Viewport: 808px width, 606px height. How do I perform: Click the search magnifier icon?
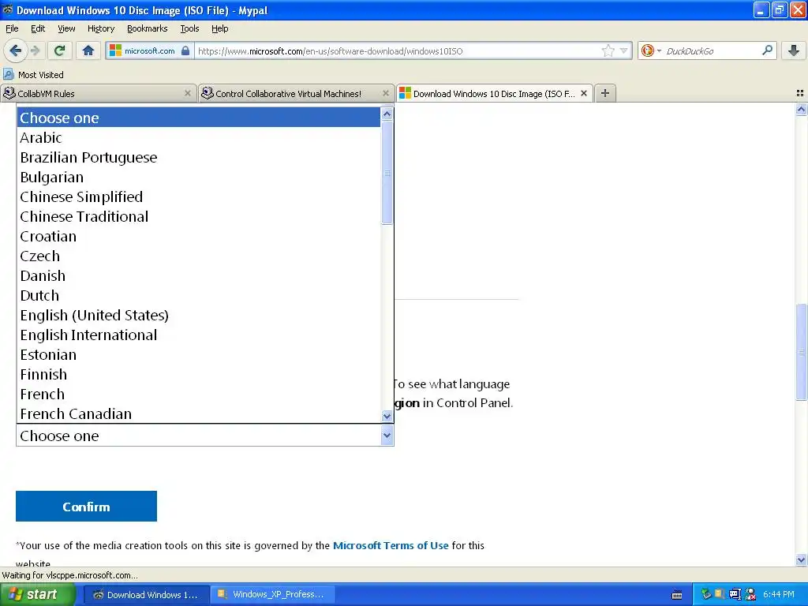pyautogui.click(x=767, y=50)
